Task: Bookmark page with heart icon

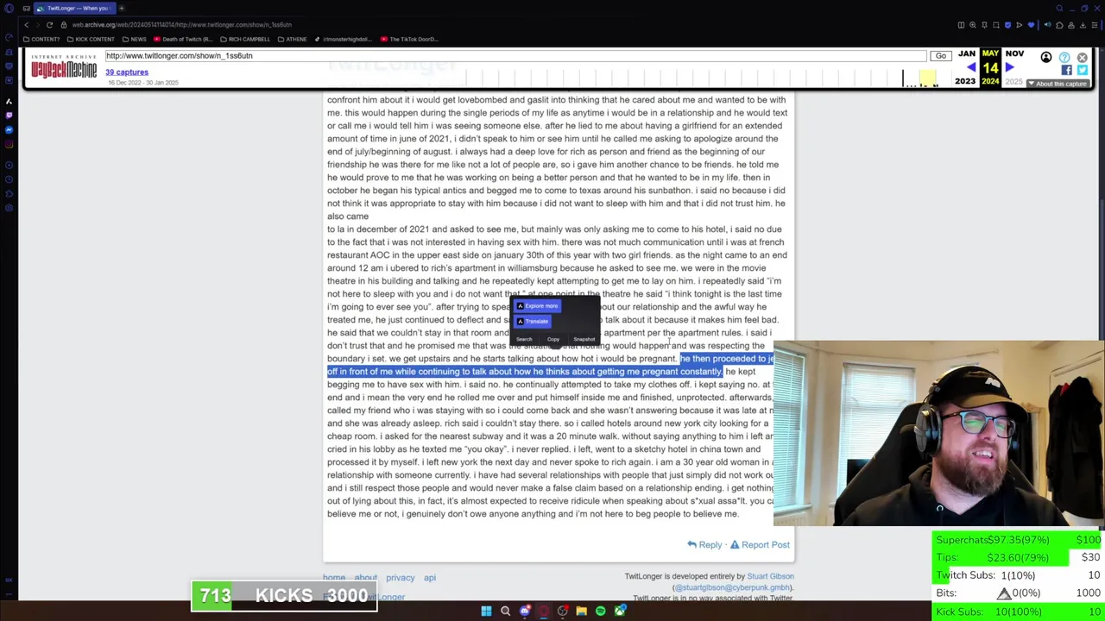Action: pyautogui.click(x=1031, y=25)
